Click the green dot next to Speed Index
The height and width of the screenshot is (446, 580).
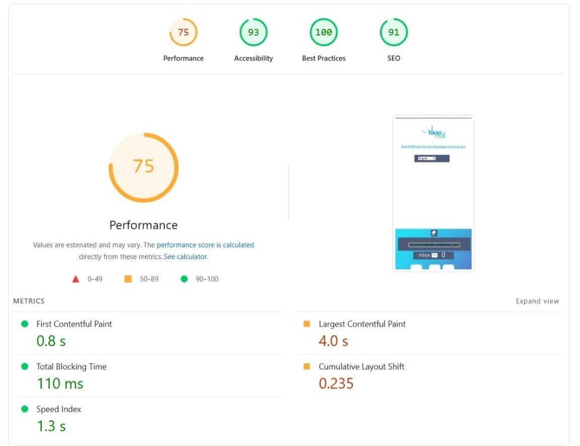coord(25,409)
